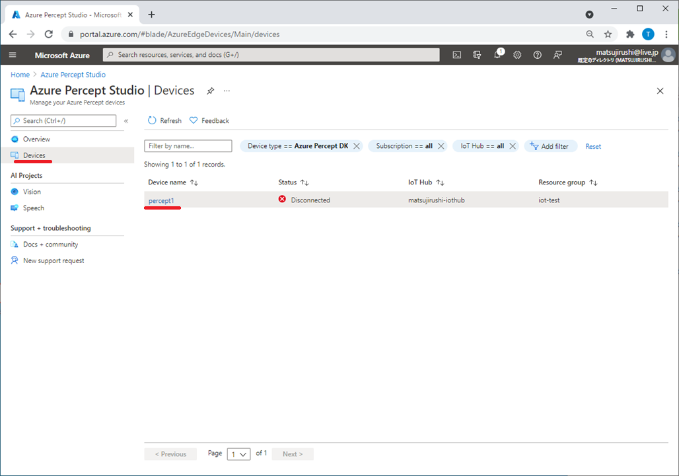Open the page number dropdown
679x476 pixels.
point(238,454)
